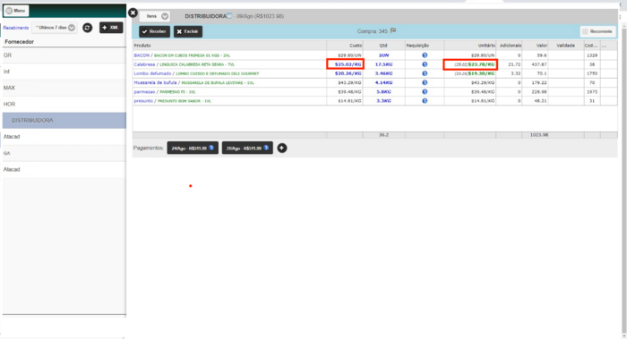
Task: Click Calabresa unit price $23.78/KG
Action: (x=482, y=64)
